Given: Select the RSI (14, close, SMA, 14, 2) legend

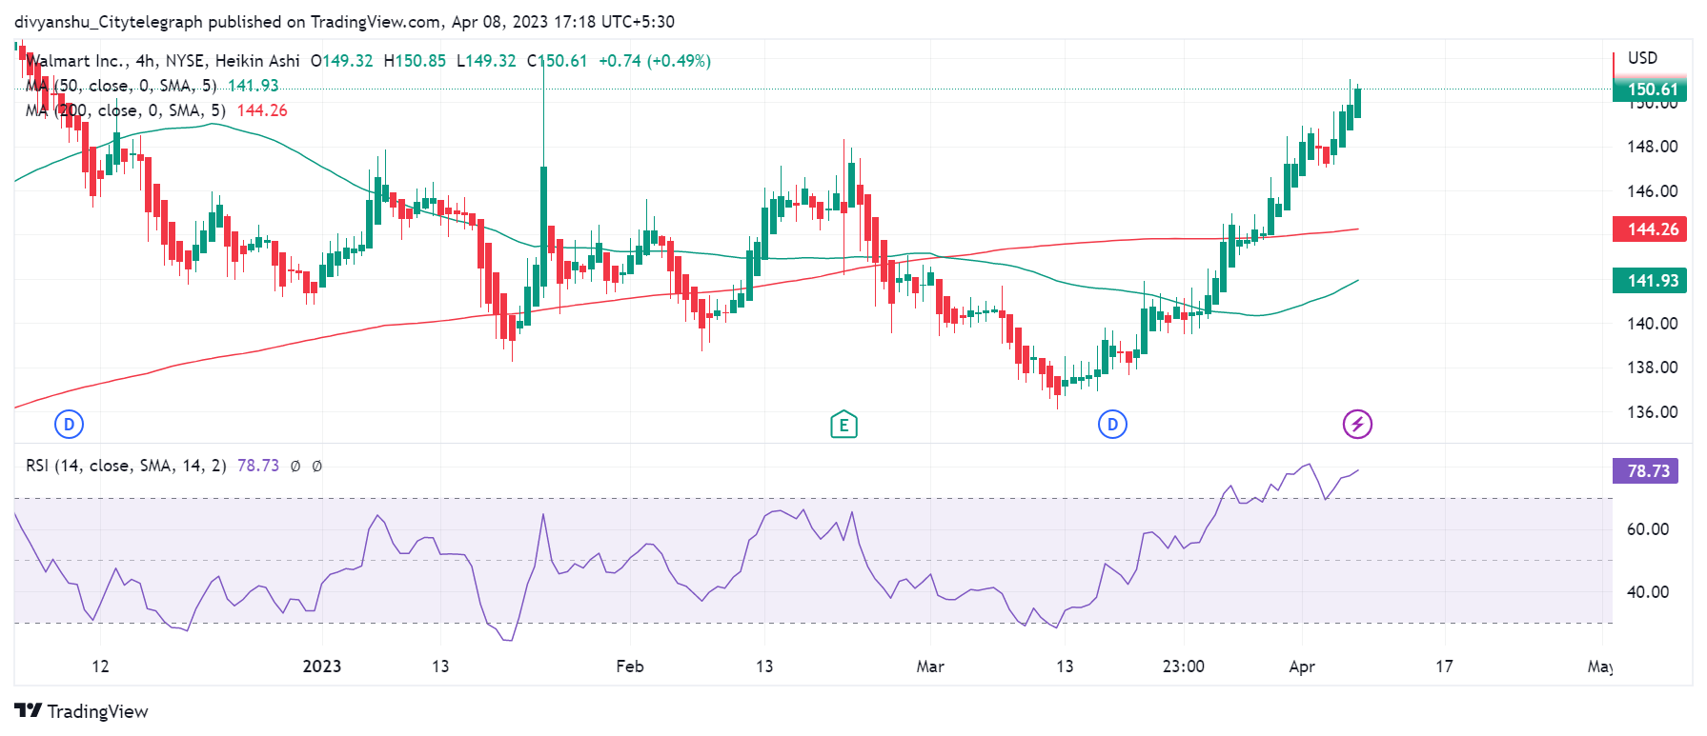Looking at the screenshot, I should pos(126,466).
